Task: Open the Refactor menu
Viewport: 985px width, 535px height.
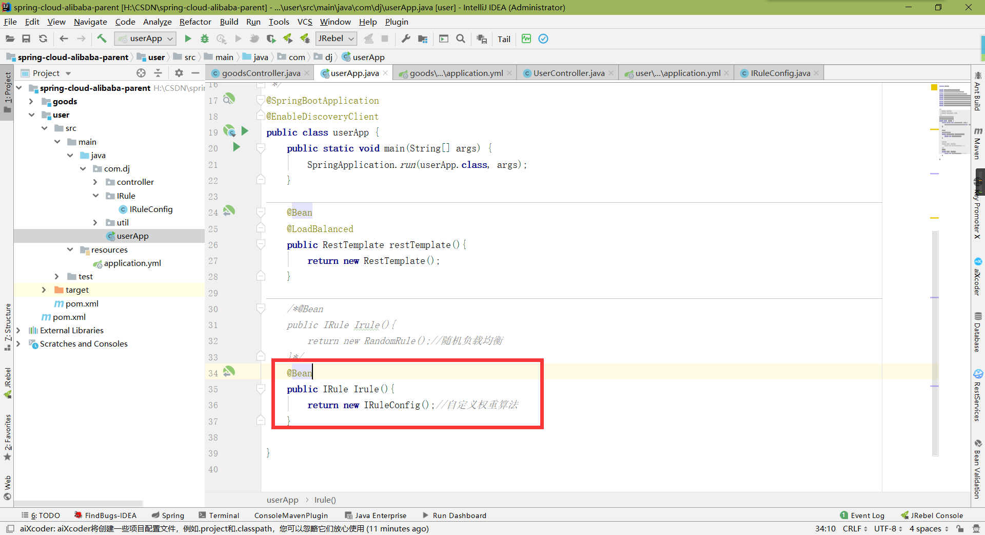Action: 195,22
